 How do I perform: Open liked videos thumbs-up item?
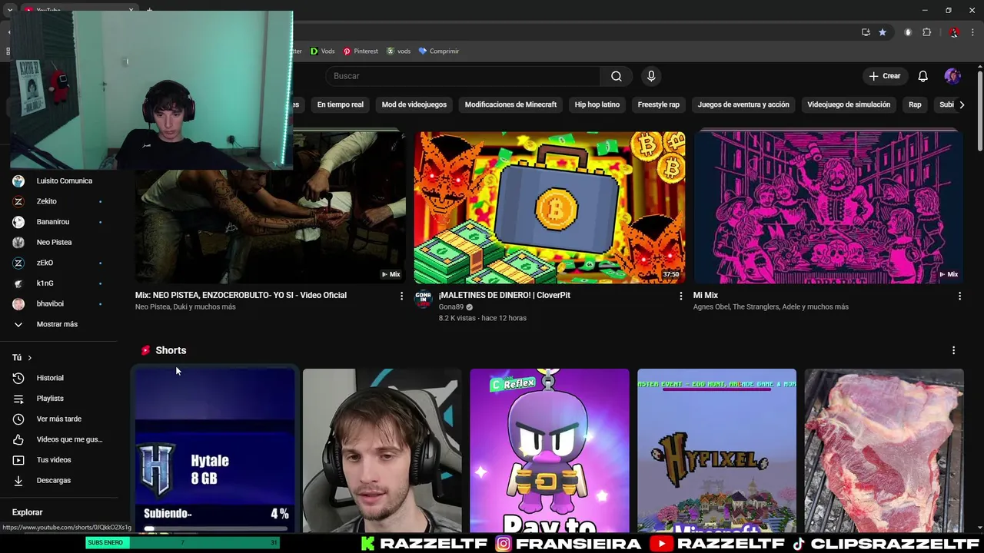pyautogui.click(x=59, y=439)
